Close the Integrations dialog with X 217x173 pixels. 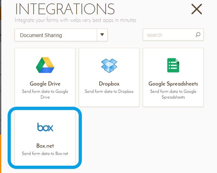[x=197, y=9]
